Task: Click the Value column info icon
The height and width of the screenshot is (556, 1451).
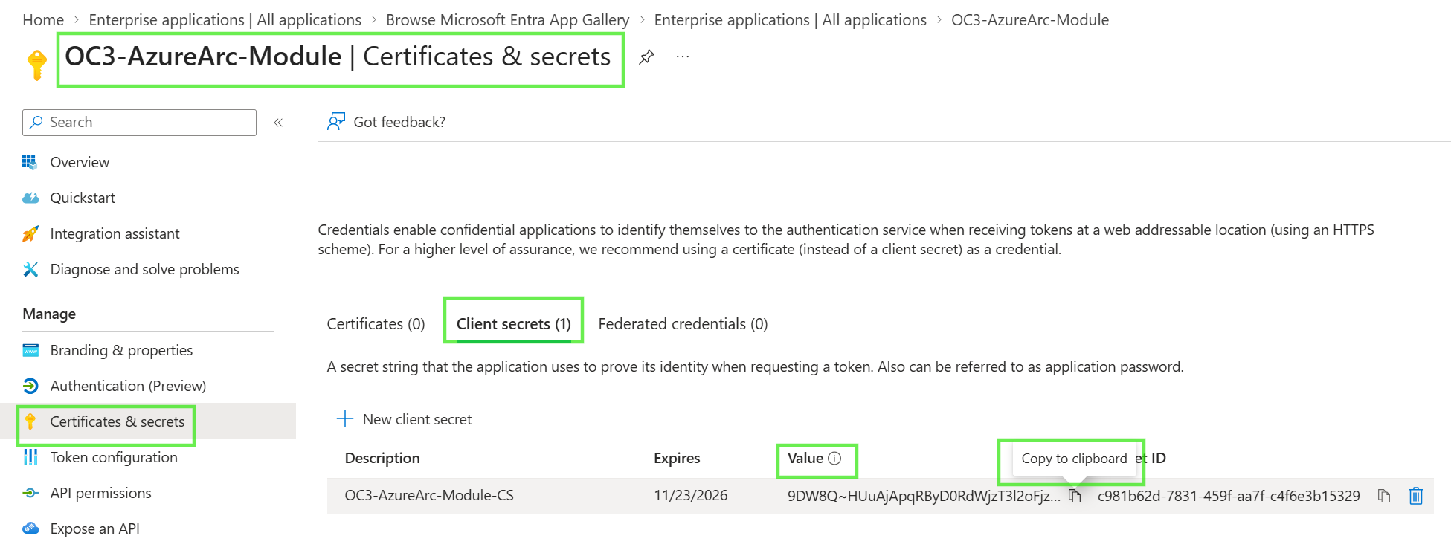Action: (x=834, y=459)
